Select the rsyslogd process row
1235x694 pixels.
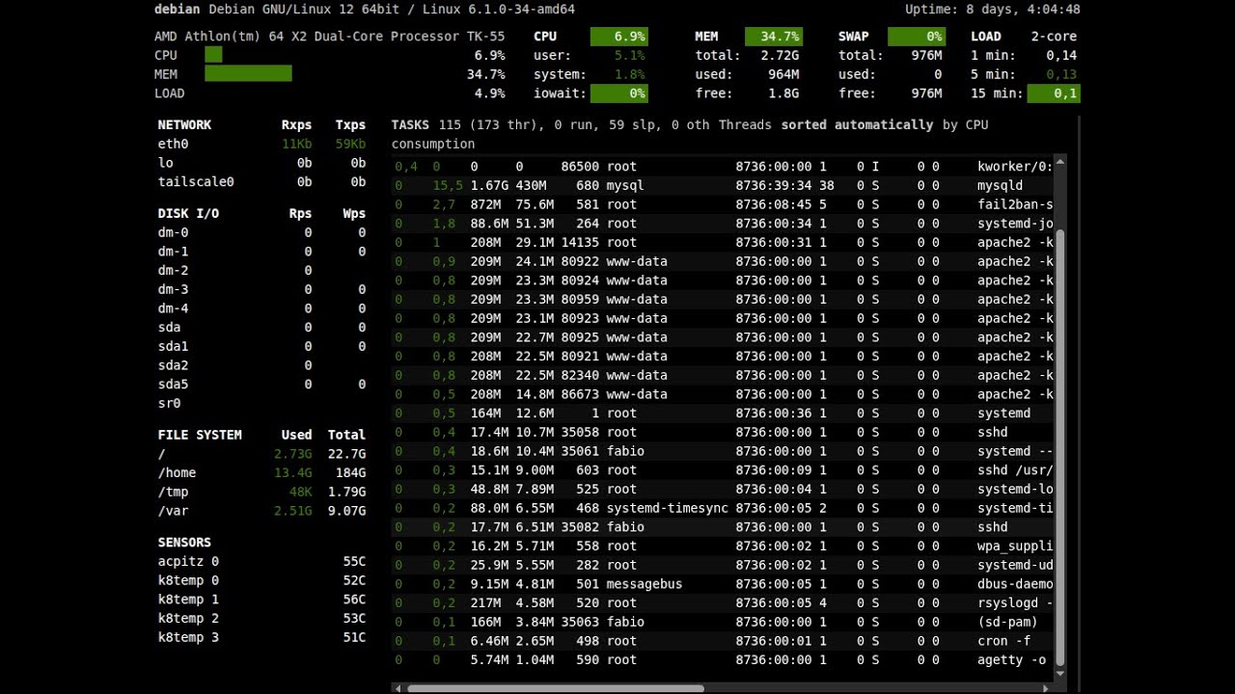coord(723,603)
